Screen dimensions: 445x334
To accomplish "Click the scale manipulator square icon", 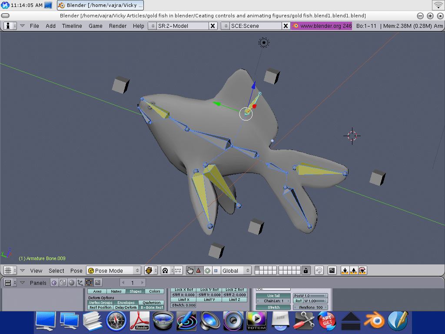I will 216,271.
